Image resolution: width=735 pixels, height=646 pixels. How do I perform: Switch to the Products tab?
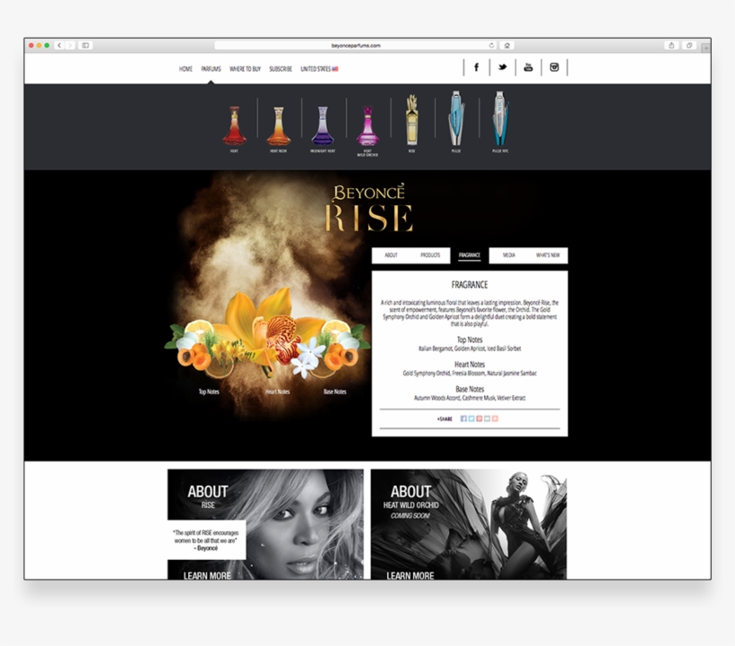pyautogui.click(x=430, y=255)
